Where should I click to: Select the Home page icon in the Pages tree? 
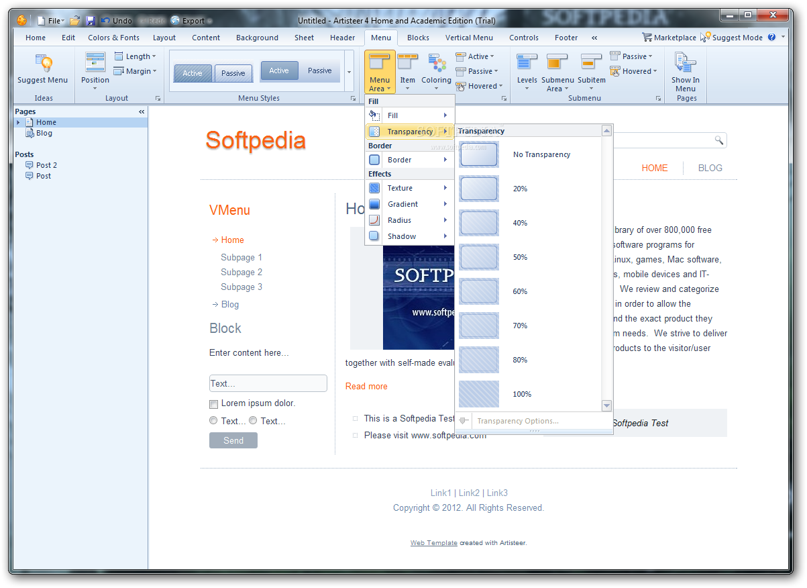point(30,122)
